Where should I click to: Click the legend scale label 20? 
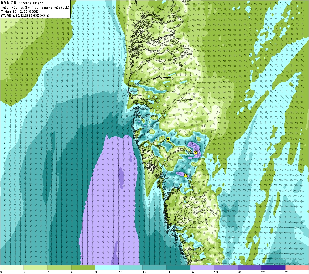[239, 272]
